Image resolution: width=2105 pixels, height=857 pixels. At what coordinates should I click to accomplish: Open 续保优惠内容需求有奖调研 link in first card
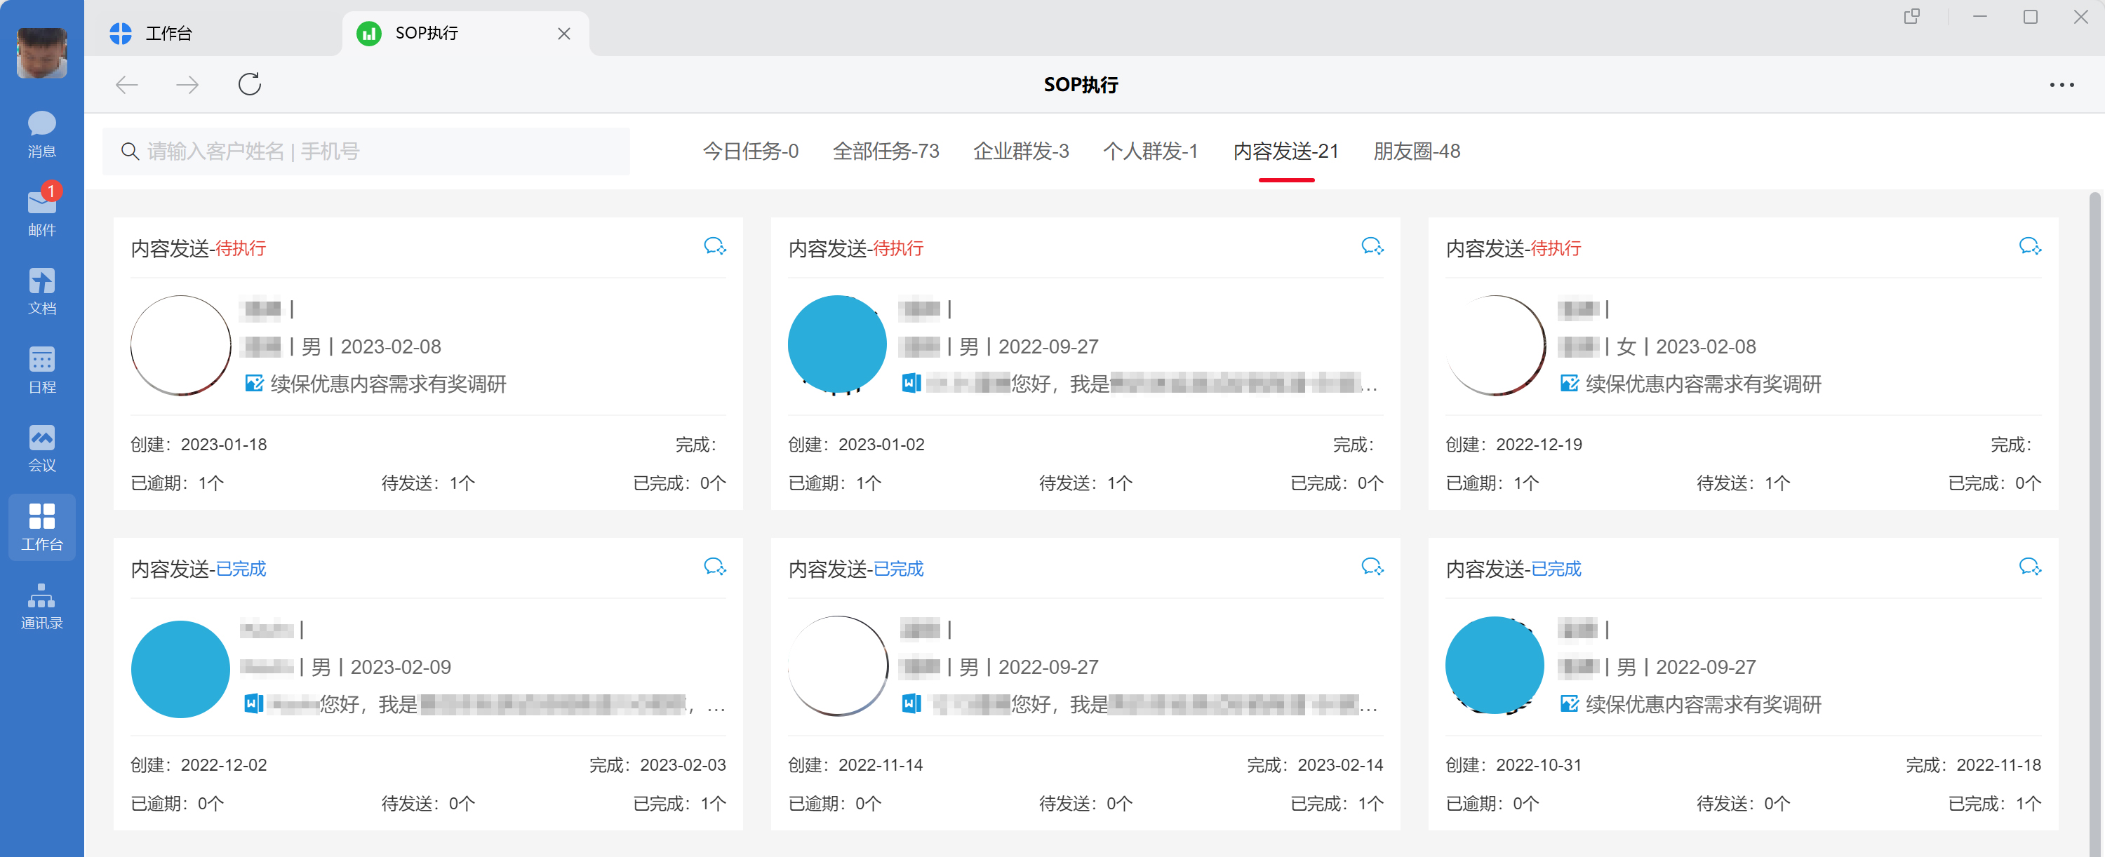pyautogui.click(x=387, y=384)
